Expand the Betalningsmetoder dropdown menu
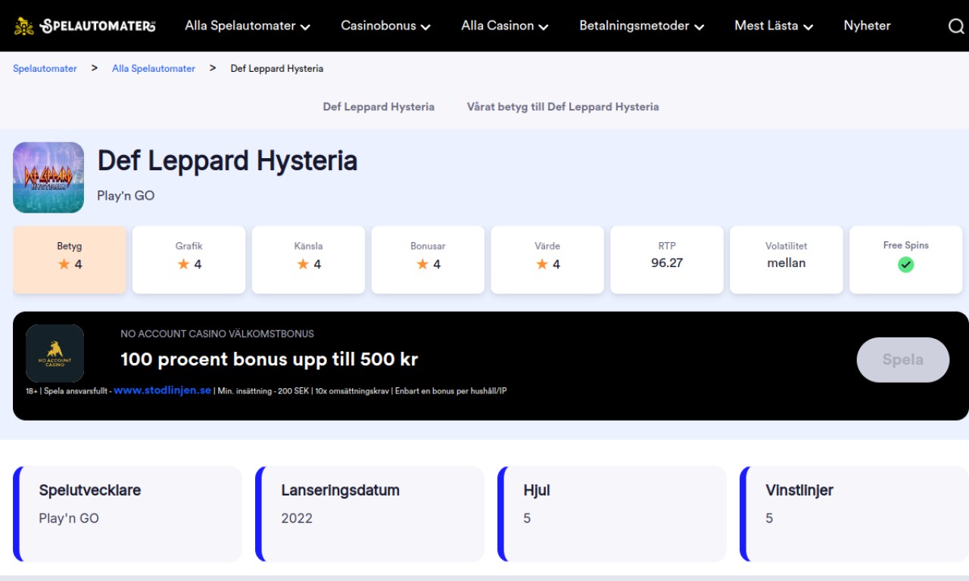Viewport: 969px width, 581px height. pos(641,26)
